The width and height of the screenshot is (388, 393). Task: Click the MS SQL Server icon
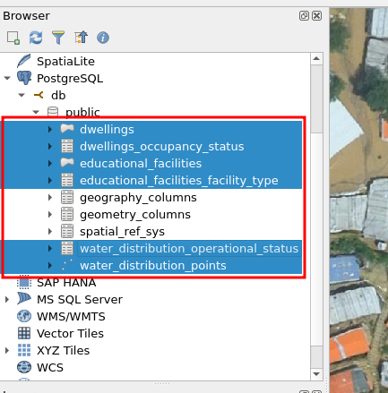coord(24,299)
